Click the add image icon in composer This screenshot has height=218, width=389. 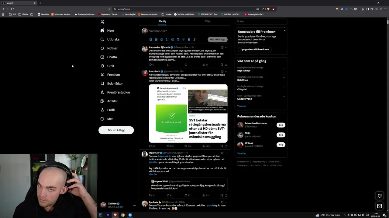point(150,39)
